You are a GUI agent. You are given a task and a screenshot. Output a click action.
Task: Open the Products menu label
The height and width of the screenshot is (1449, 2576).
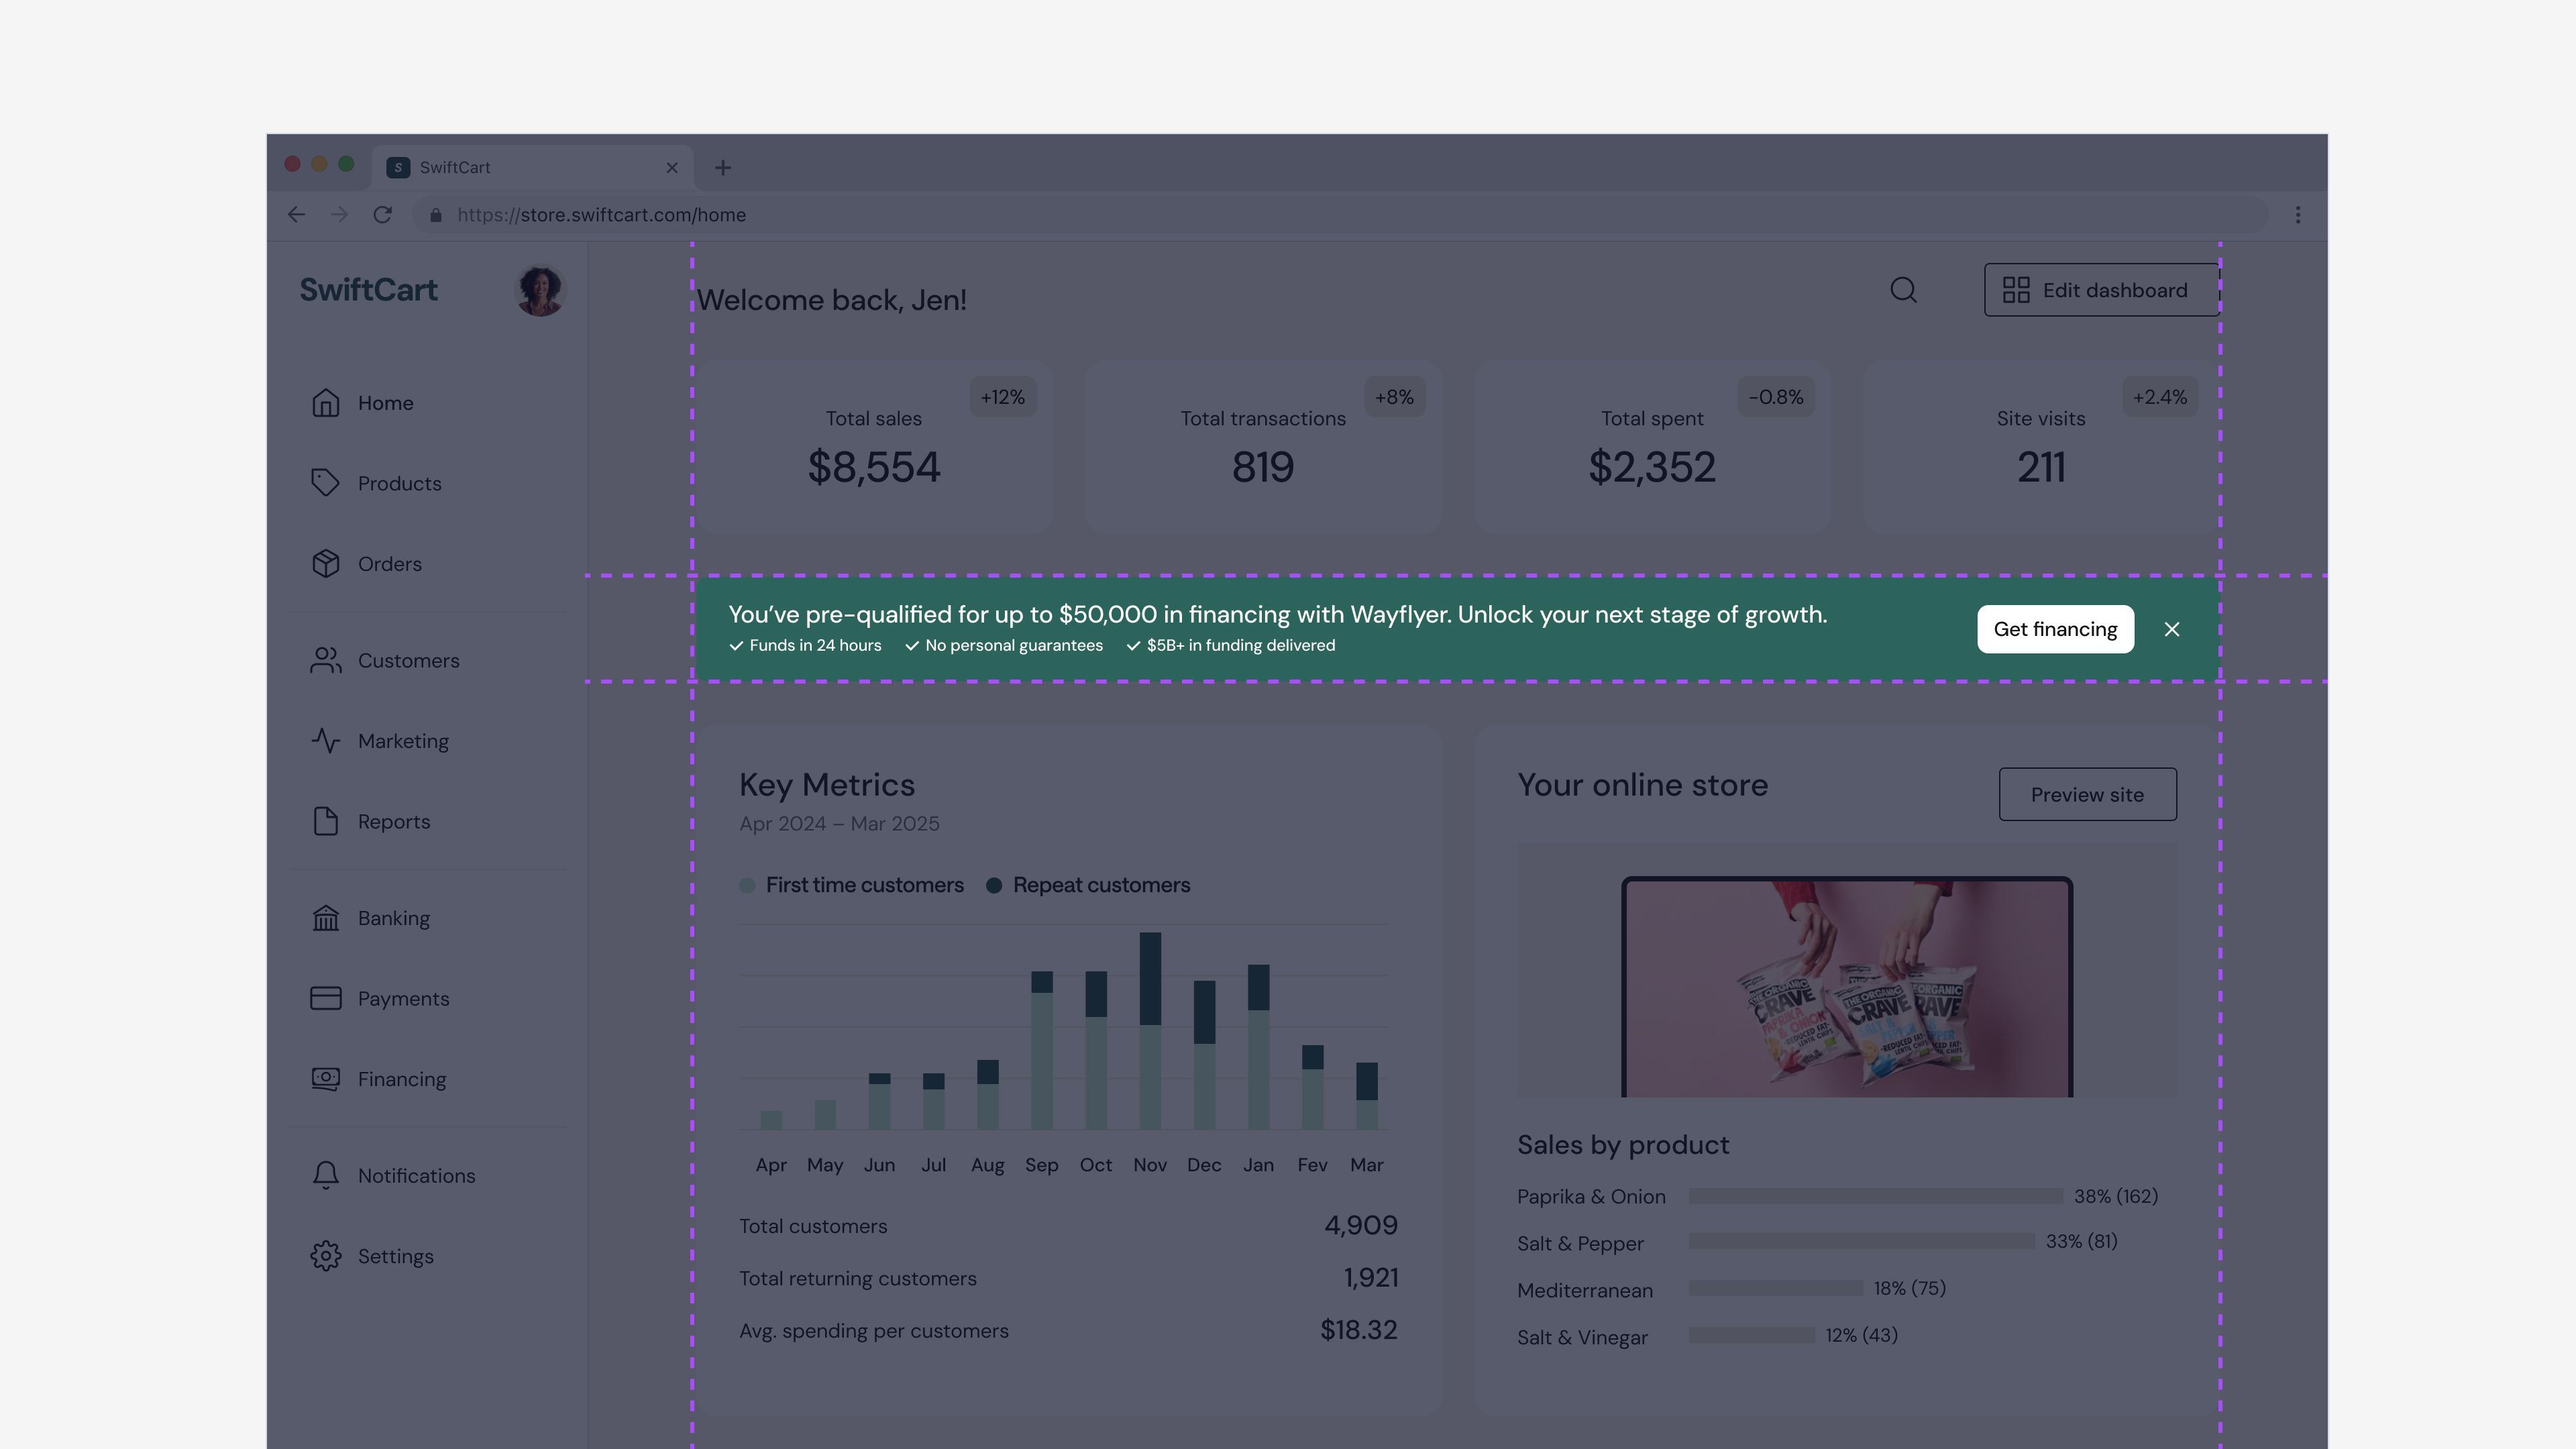tap(399, 483)
